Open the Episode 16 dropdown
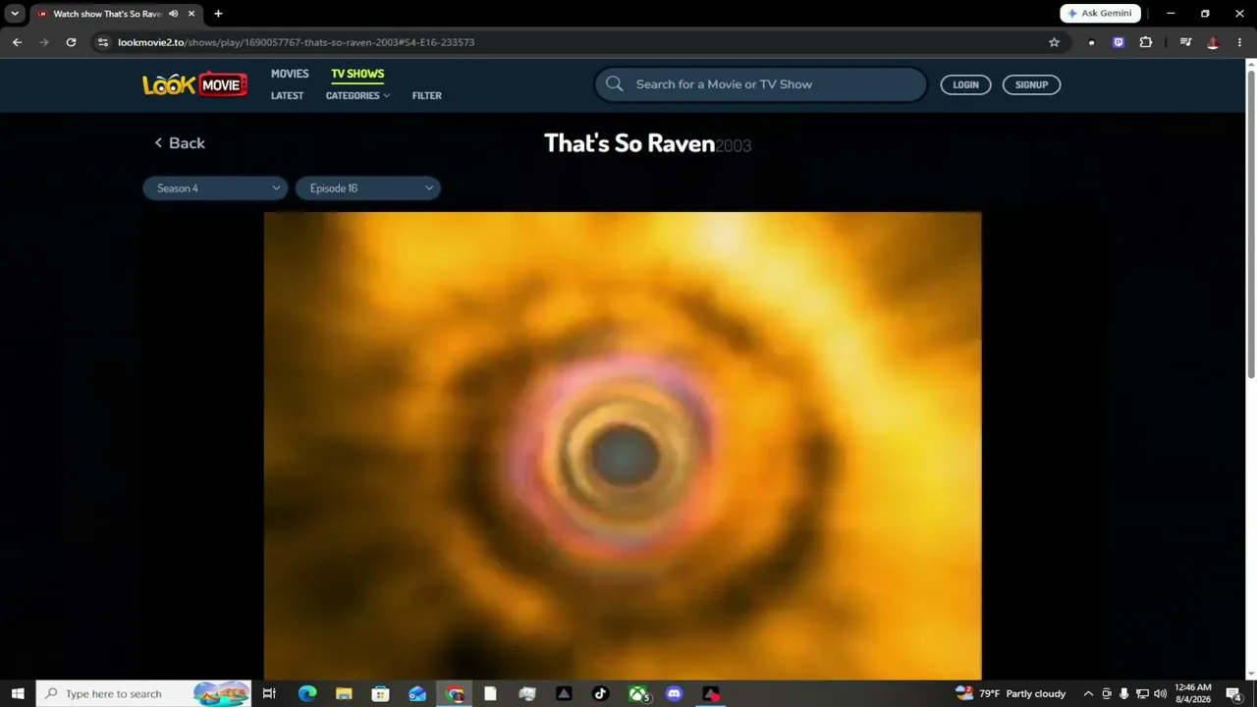Image resolution: width=1257 pixels, height=707 pixels. 368,189
